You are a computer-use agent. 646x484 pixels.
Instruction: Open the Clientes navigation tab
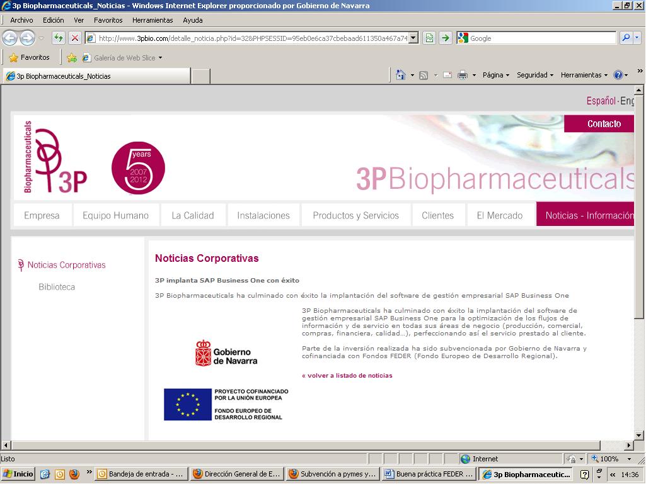click(x=437, y=215)
